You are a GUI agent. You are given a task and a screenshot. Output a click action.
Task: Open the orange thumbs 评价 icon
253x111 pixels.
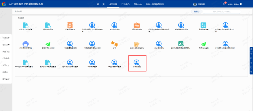pyautogui.click(x=114, y=44)
